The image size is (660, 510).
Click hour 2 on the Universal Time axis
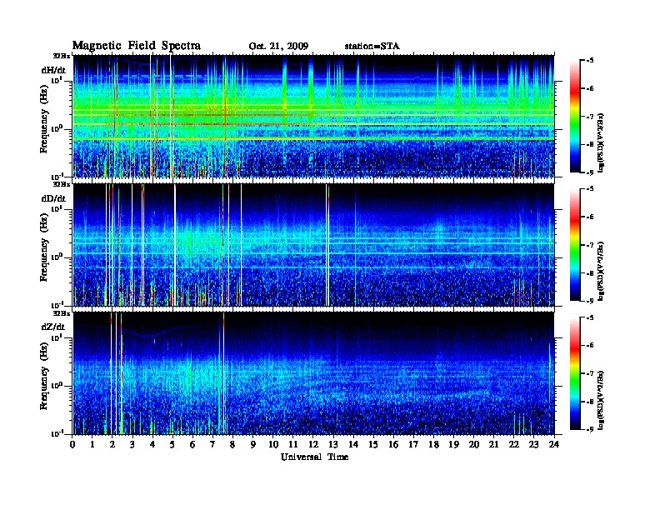coord(112,445)
